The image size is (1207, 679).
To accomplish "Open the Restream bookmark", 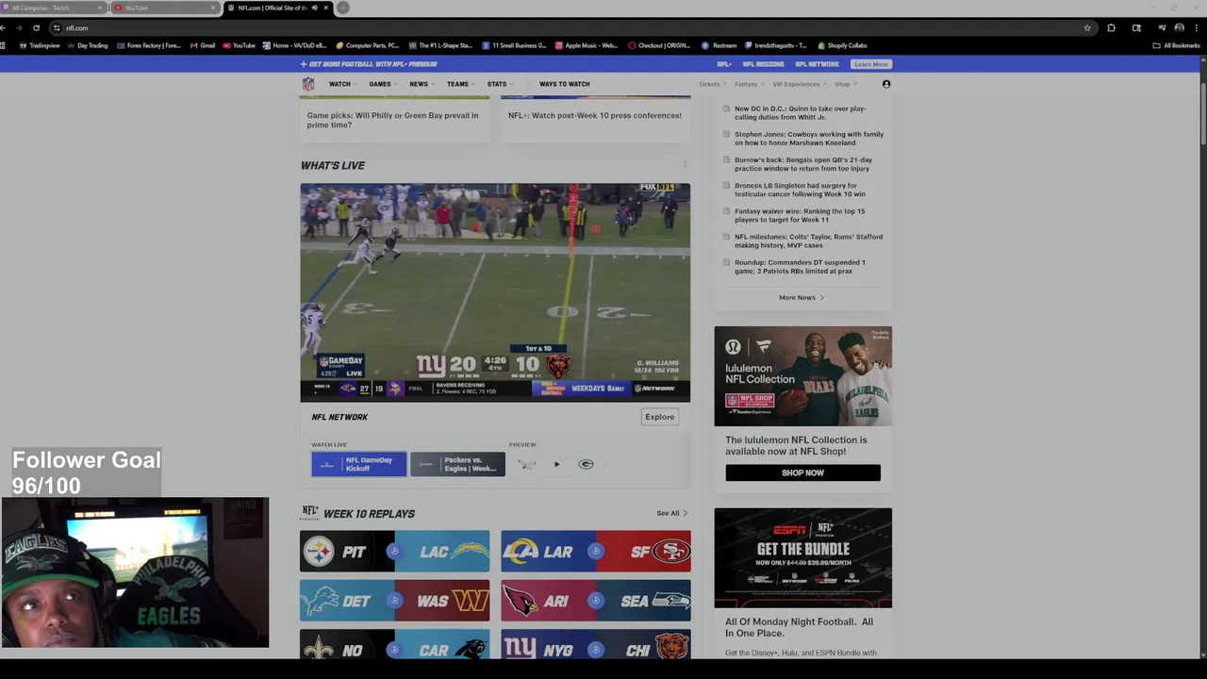I will tap(719, 45).
